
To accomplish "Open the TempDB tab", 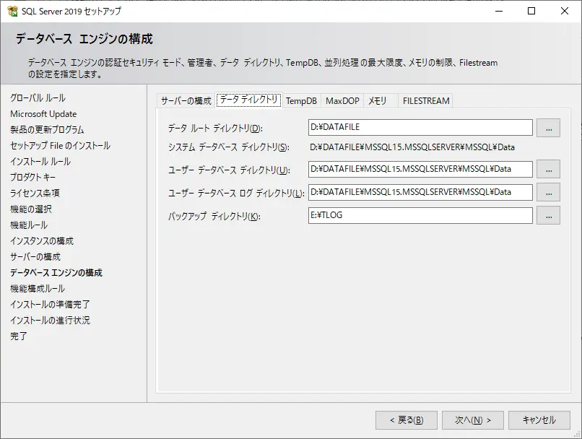I will (301, 101).
